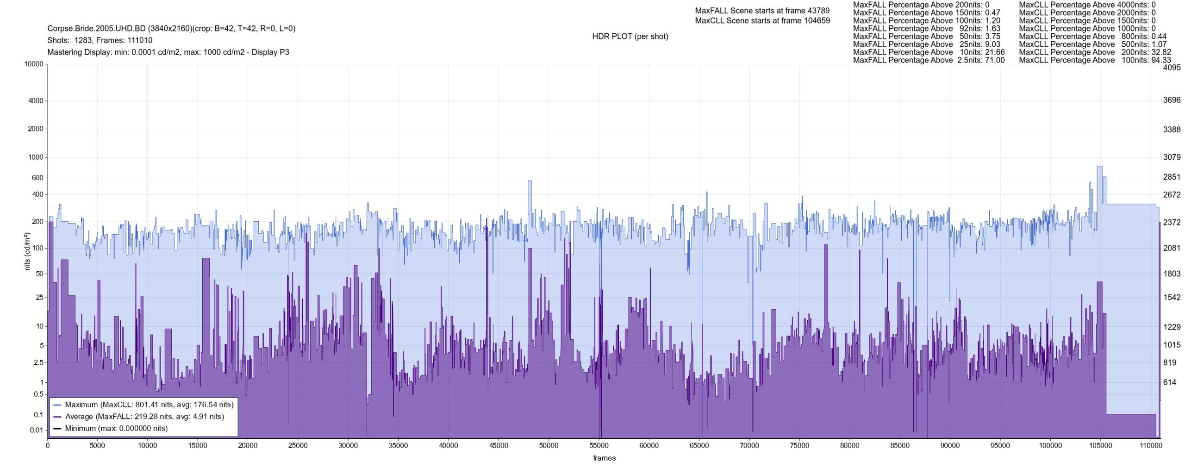Select the Average MaxFALL 219.28 nits legend entry
1185x474 pixels.
pyautogui.click(x=144, y=417)
